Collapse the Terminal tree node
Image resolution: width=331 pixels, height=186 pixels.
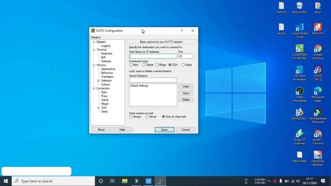pos(94,50)
